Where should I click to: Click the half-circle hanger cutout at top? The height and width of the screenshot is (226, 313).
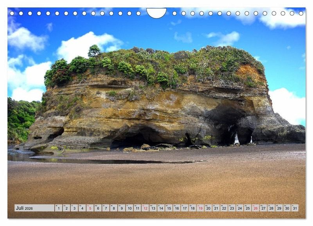point(156,13)
